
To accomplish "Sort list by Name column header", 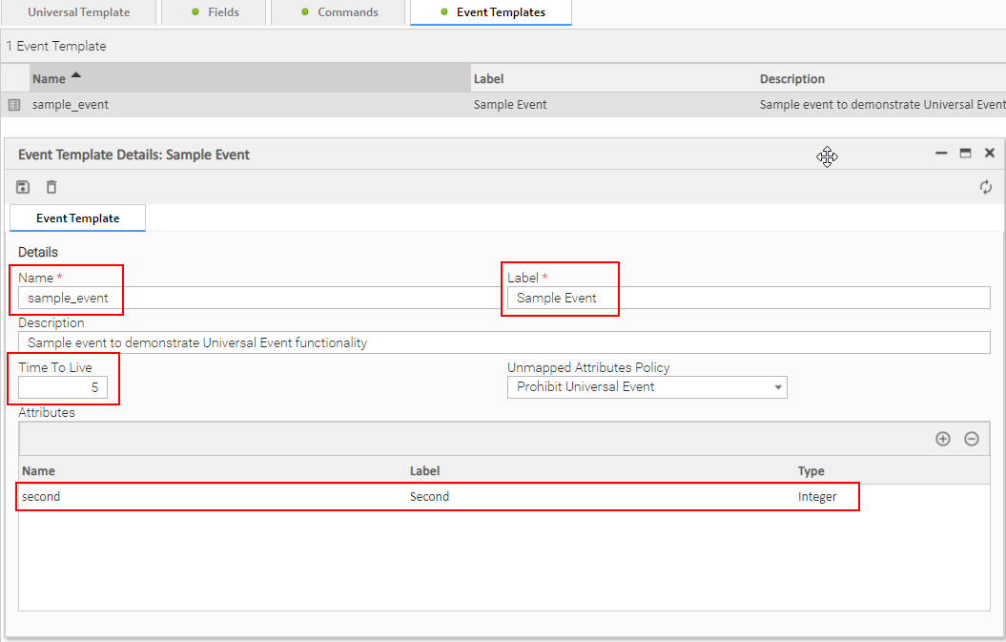I will [50, 78].
